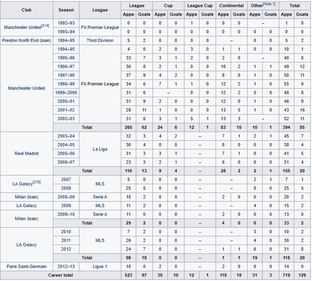Select the Continental column header

231,6
